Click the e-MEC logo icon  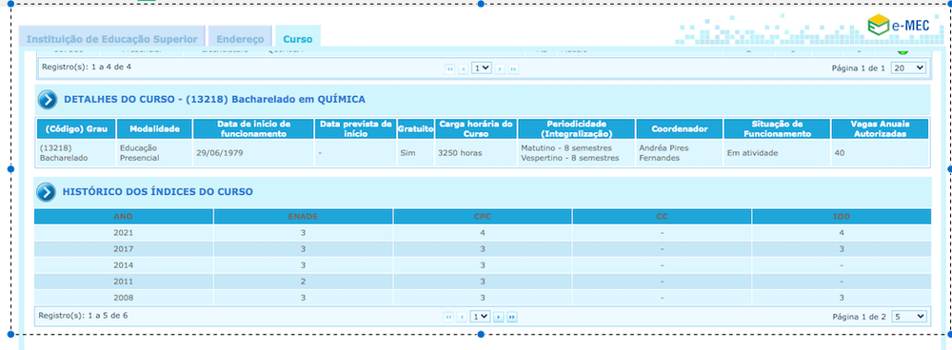click(878, 25)
